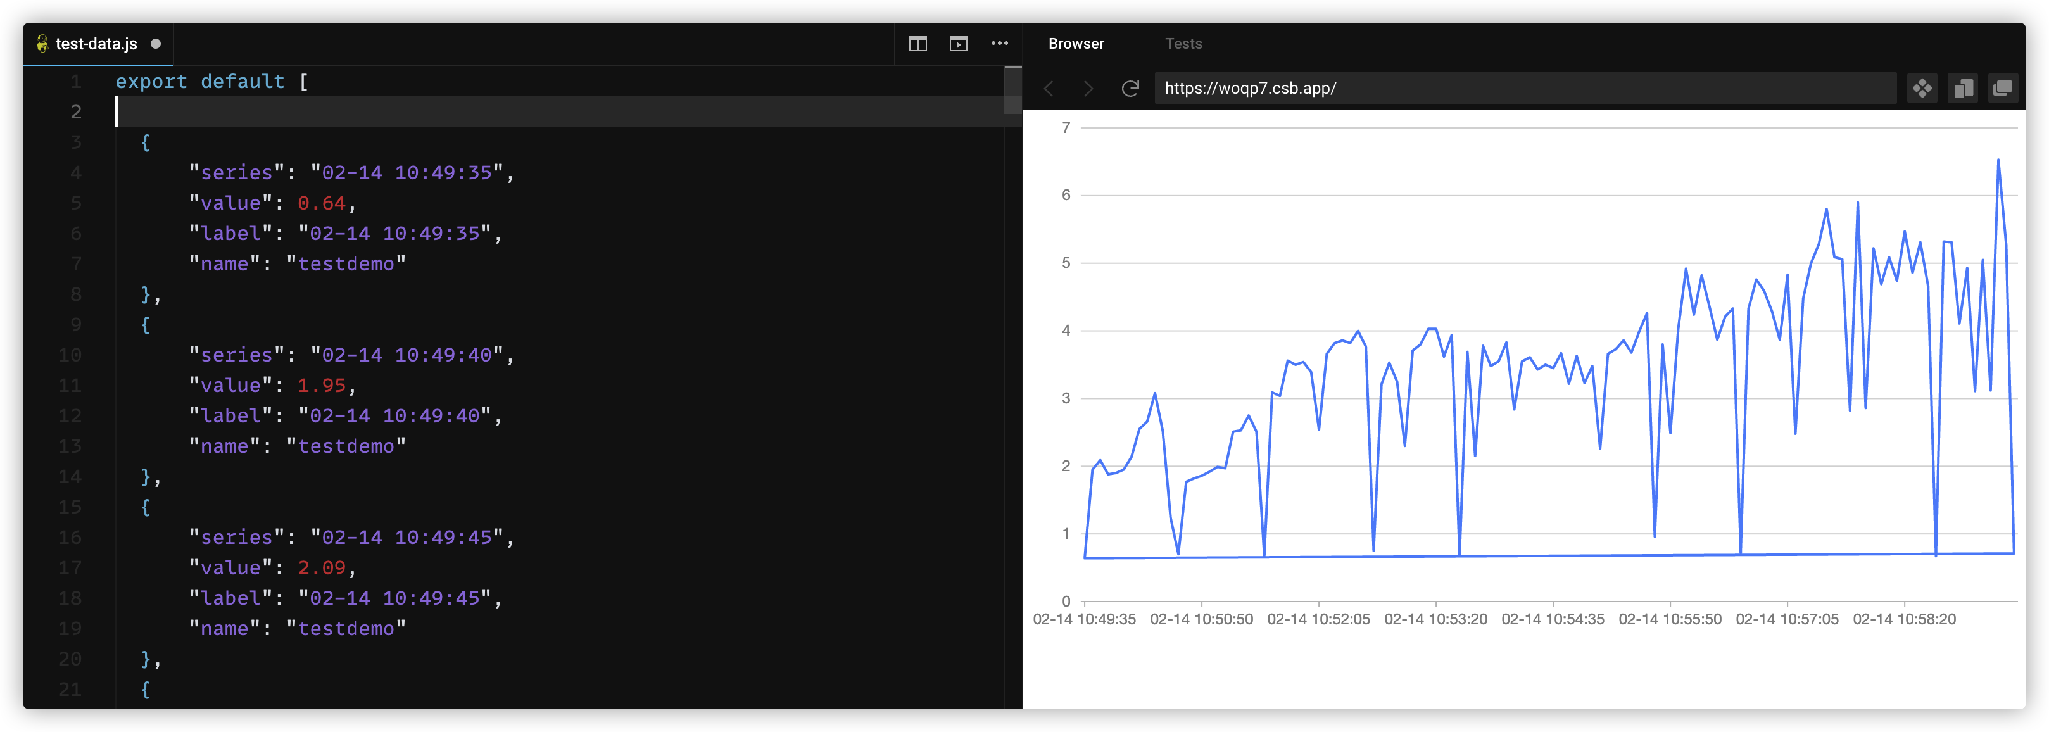
Task: Click the diamond-shaped preview toolbar icon
Action: click(x=1922, y=88)
